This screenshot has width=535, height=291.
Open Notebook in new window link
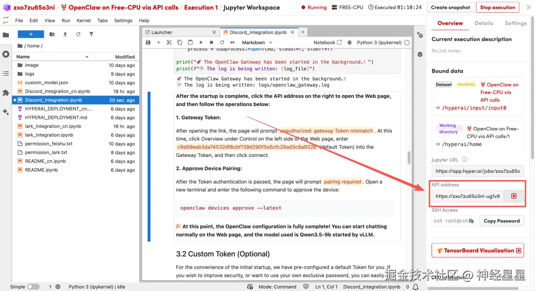[x=327, y=43]
